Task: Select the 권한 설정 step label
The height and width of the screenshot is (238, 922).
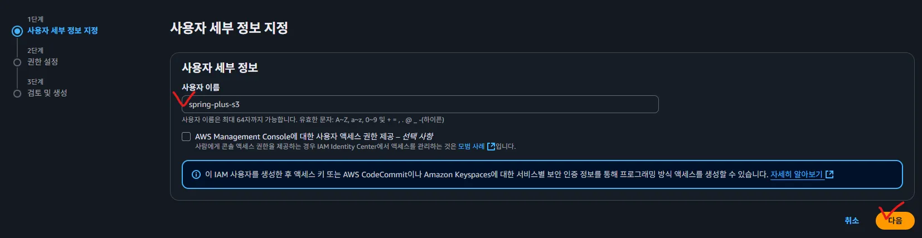Action: click(42, 62)
